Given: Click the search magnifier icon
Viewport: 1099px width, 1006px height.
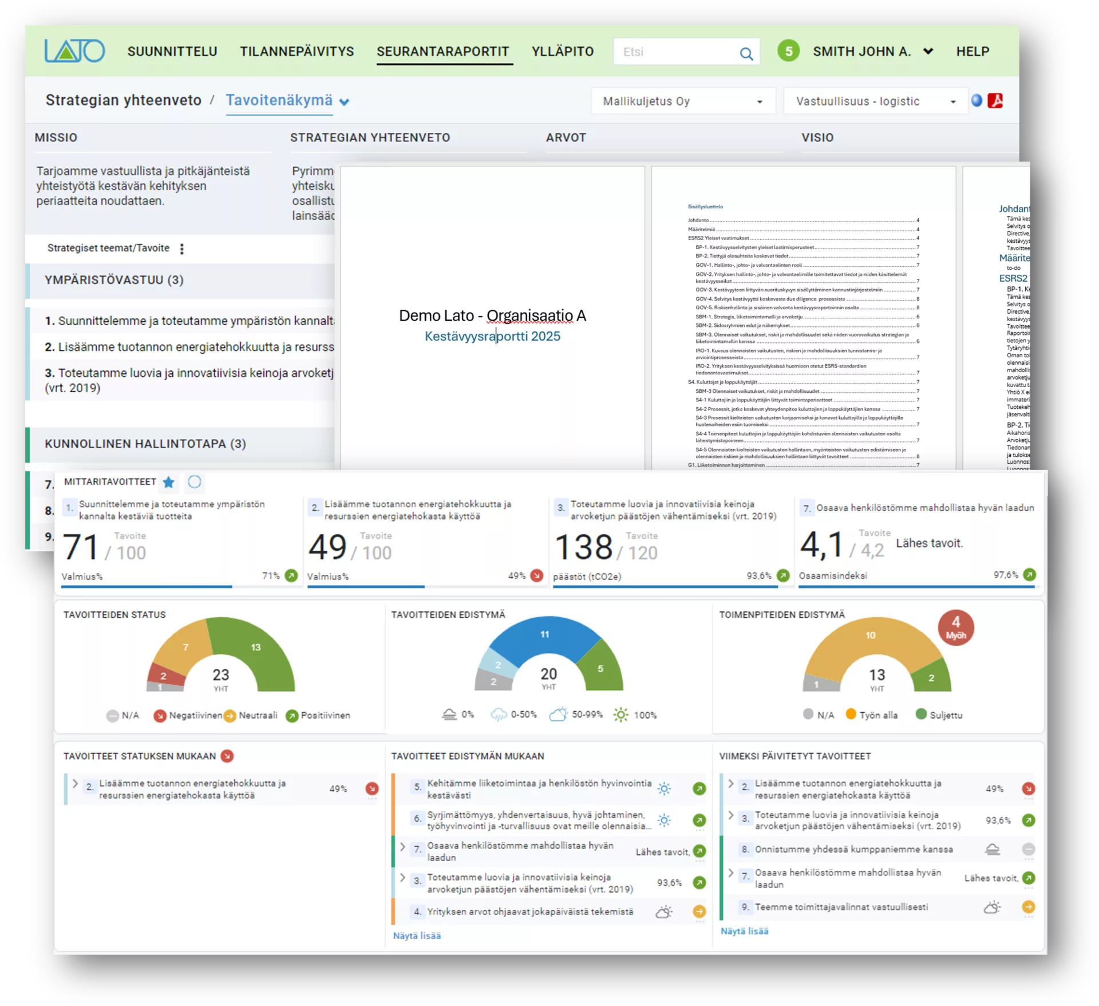Looking at the screenshot, I should (x=746, y=53).
